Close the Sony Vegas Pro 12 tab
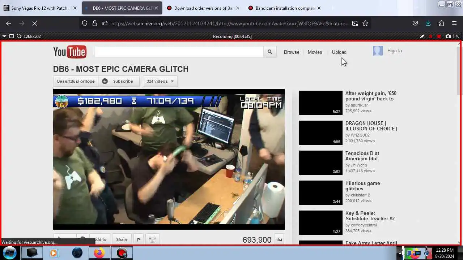Viewport: 463px width, 260px height. click(75, 8)
